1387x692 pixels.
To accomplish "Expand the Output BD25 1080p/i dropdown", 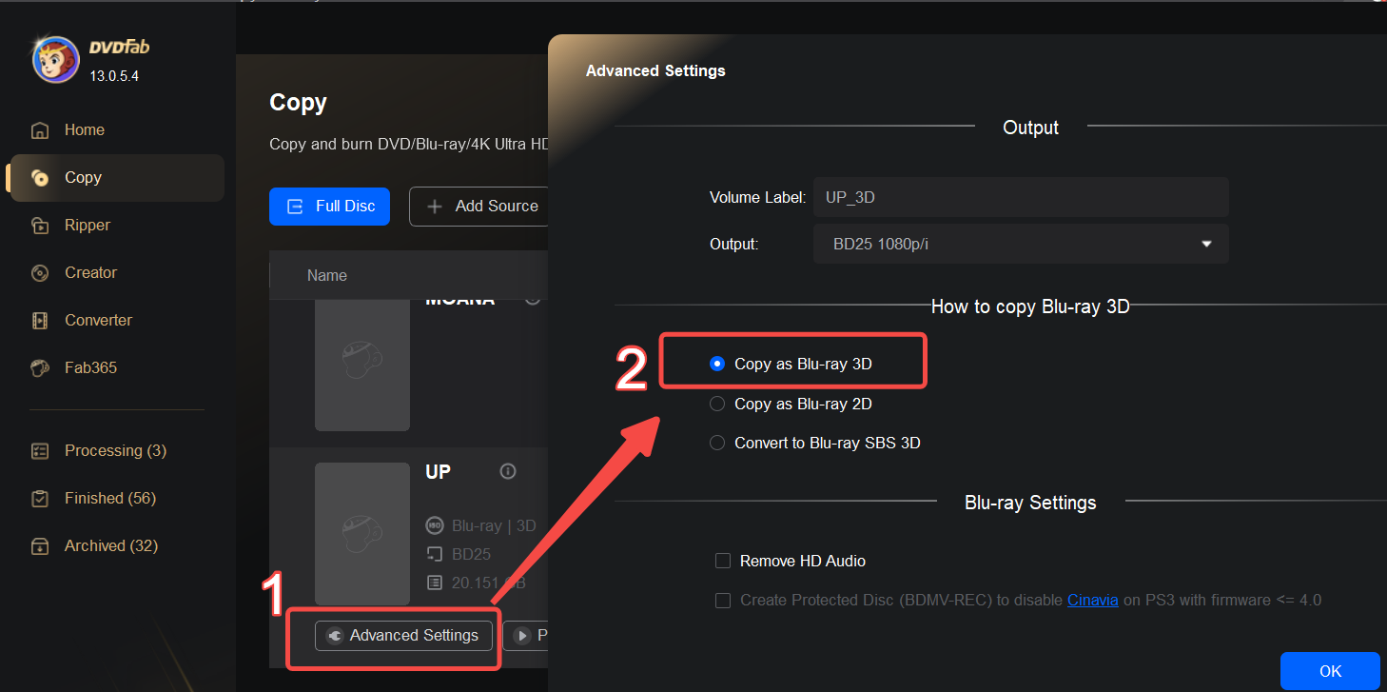I will coord(1020,244).
